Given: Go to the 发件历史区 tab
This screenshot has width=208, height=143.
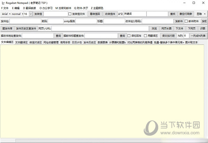Looking at the screenshot, I should click(x=90, y=42).
